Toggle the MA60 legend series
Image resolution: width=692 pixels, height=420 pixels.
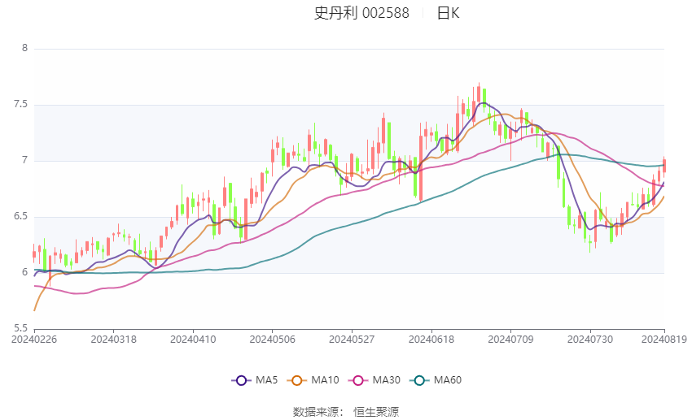pyautogui.click(x=436, y=380)
